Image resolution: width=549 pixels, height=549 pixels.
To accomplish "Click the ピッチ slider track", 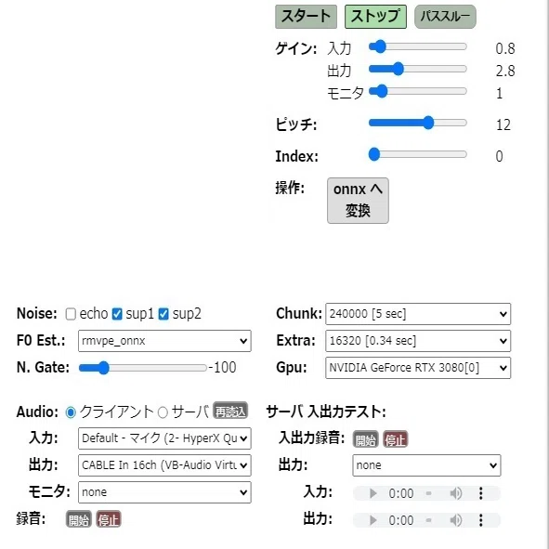I will click(418, 123).
